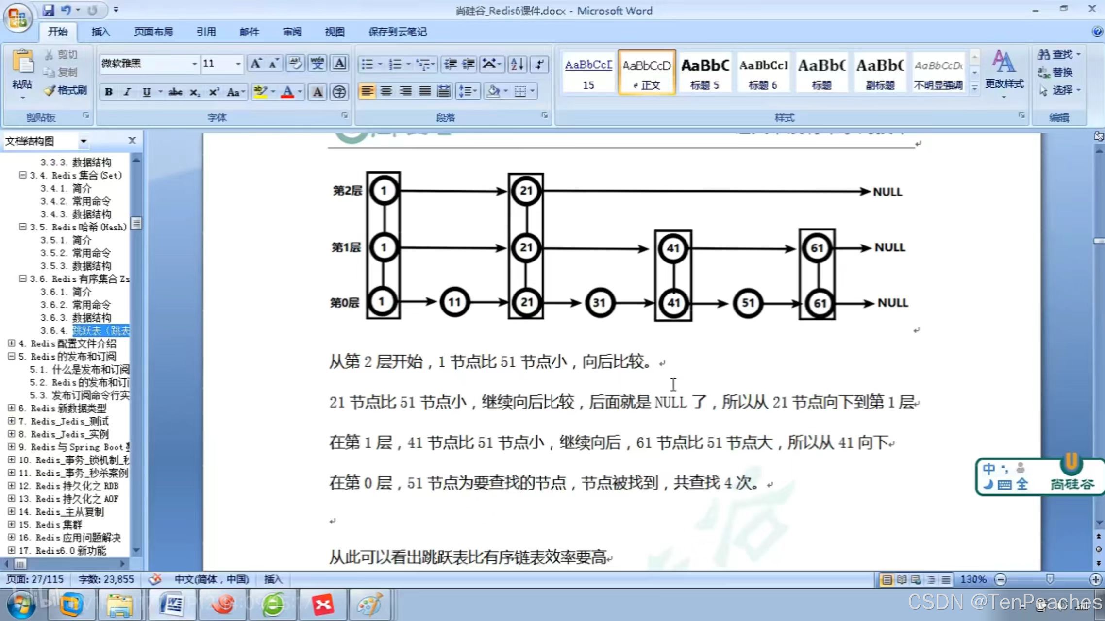The image size is (1105, 621).
Task: Toggle left text alignment
Action: pyautogui.click(x=367, y=91)
